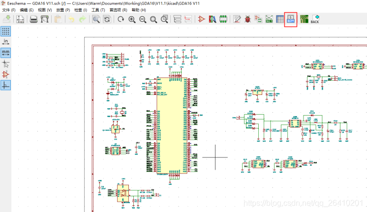
Task: Open the 首选项 (R) menu
Action: coord(118,10)
